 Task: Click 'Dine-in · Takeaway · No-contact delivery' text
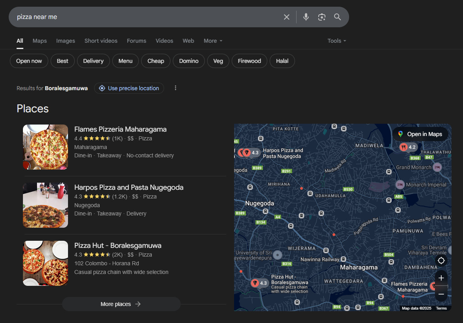coord(124,156)
